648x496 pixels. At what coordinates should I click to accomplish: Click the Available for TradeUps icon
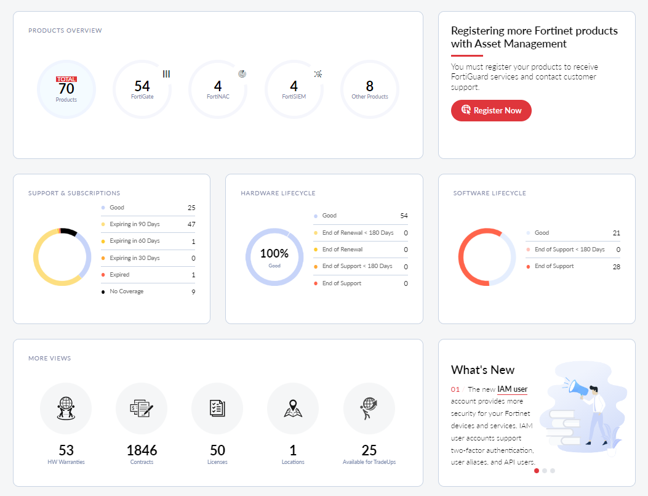[x=369, y=408]
